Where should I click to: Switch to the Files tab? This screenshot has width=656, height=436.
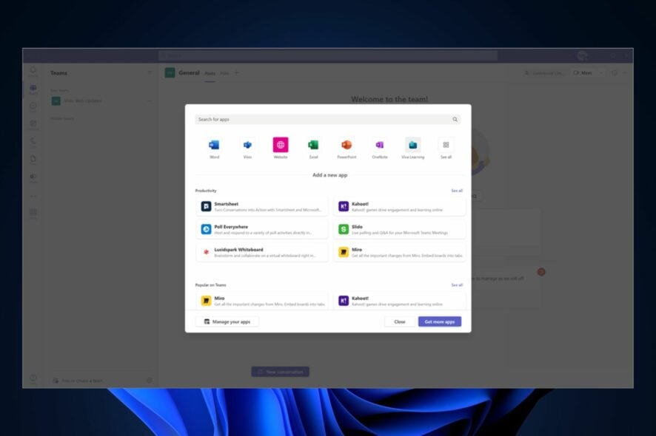point(227,73)
